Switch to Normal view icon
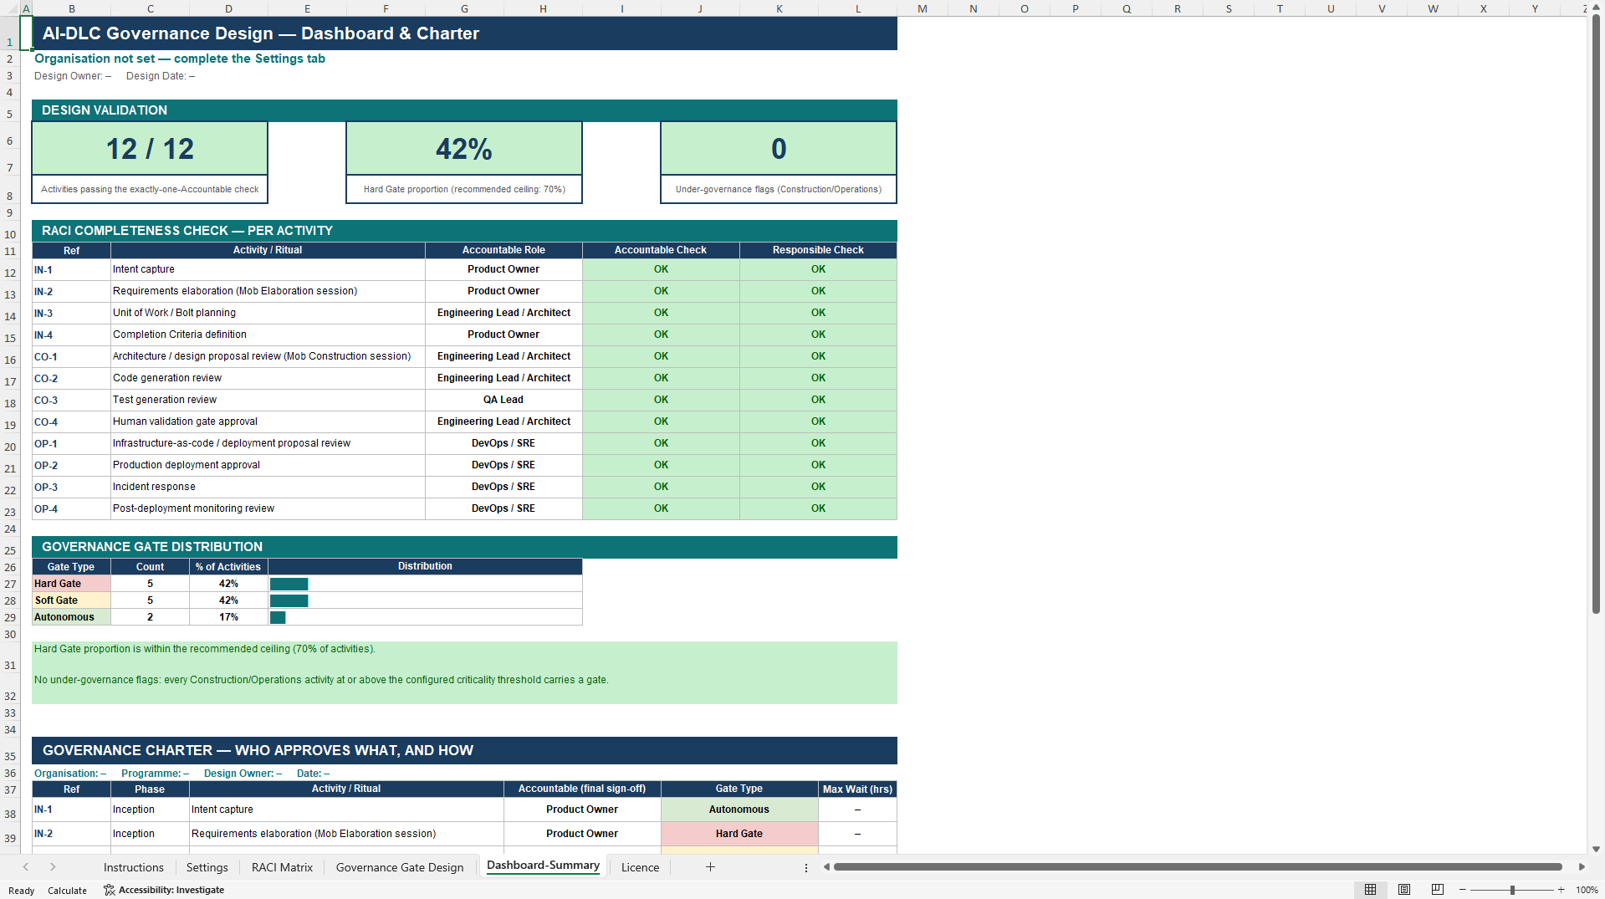The image size is (1605, 899). 1370,890
